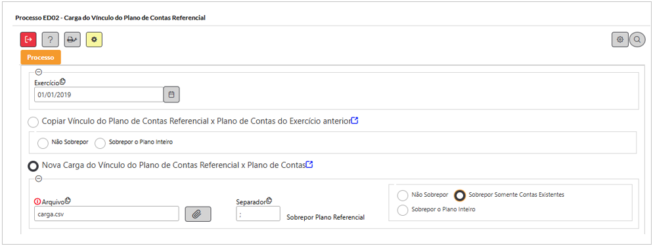Viewport: 653px width, 246px height.
Task: Click the printer icon in toolbar
Action: [x=72, y=39]
